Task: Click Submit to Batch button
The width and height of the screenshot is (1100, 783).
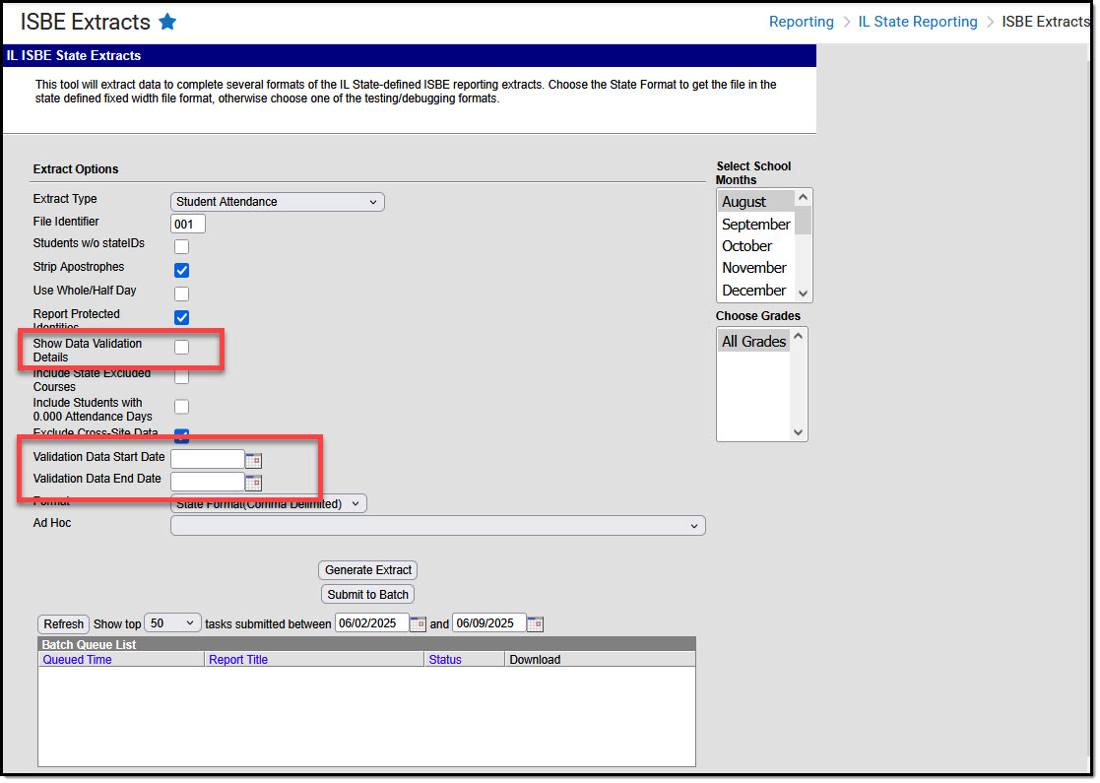Action: (367, 594)
